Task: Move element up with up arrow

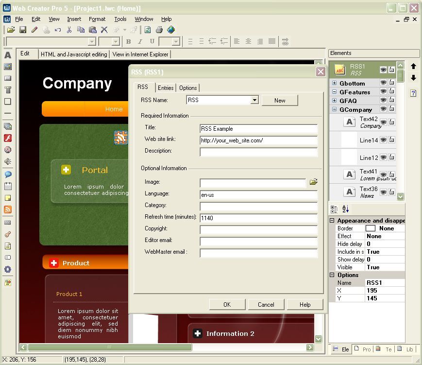Action: 414,66
